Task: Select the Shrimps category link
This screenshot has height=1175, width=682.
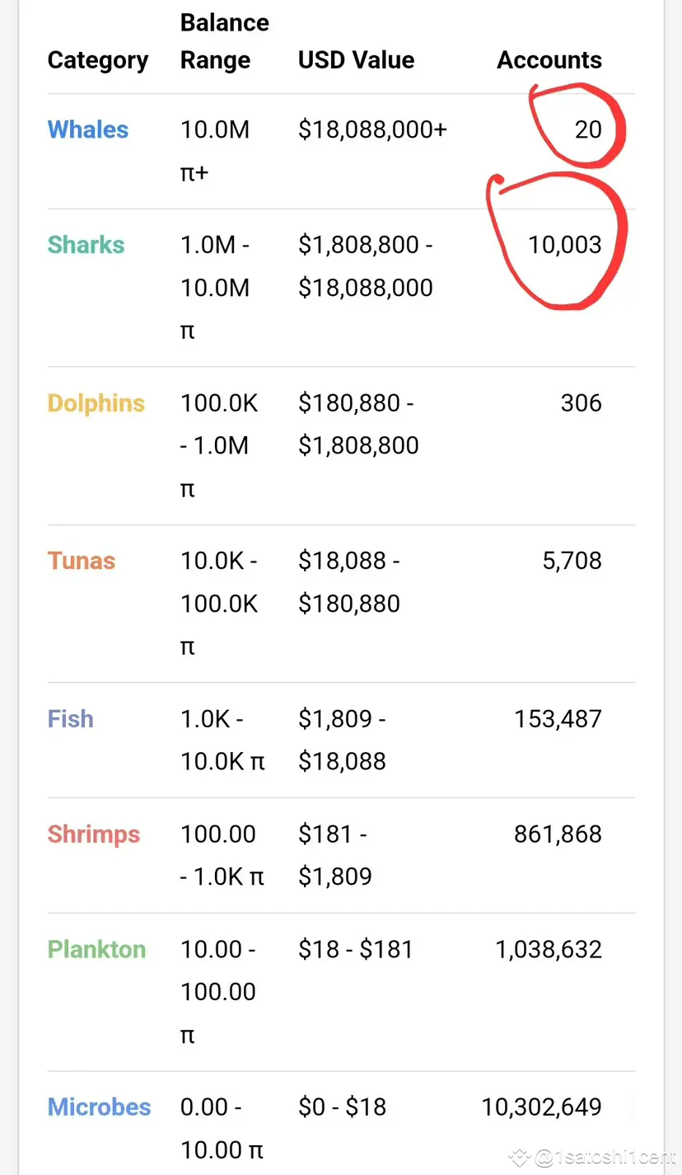Action: point(93,834)
